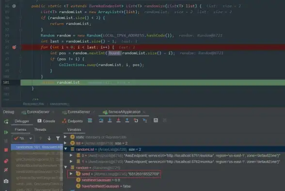Viewport: 285px width, 191px height.
Task: Click the Debug tool window label
Action: 9,112
